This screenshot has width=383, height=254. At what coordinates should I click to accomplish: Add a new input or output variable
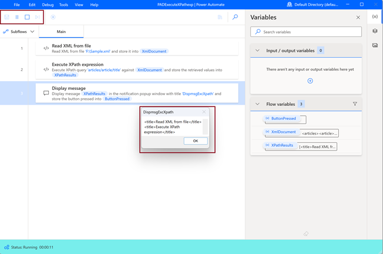[x=310, y=81]
